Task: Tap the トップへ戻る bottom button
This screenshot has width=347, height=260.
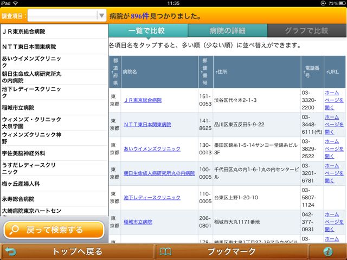Action: (x=77, y=251)
